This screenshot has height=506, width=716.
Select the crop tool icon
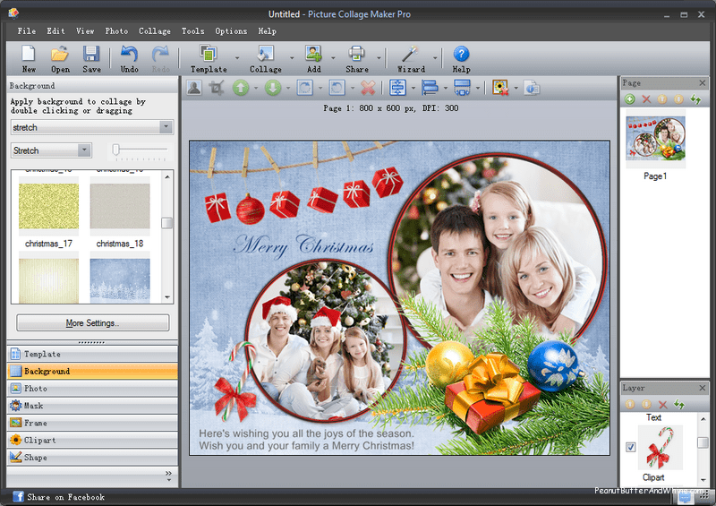pyautogui.click(x=216, y=88)
